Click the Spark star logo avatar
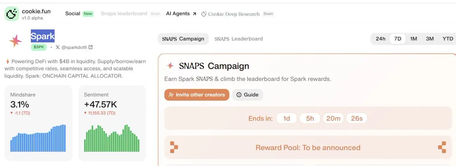 pos(16,41)
